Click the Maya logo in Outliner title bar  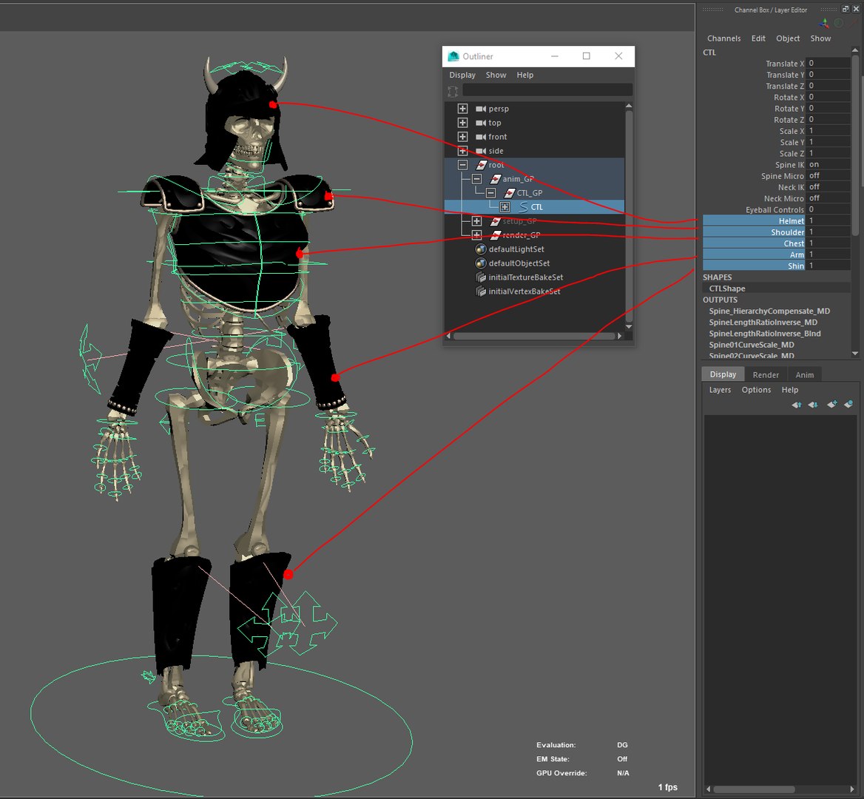[x=453, y=56]
